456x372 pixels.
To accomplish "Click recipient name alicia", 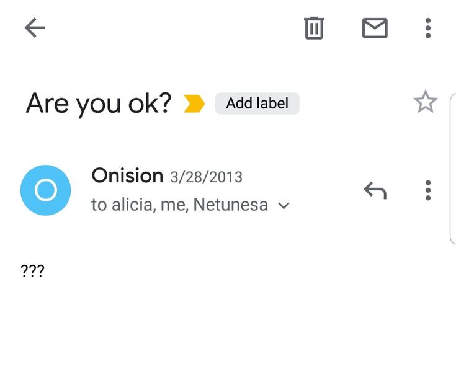I will pos(133,205).
